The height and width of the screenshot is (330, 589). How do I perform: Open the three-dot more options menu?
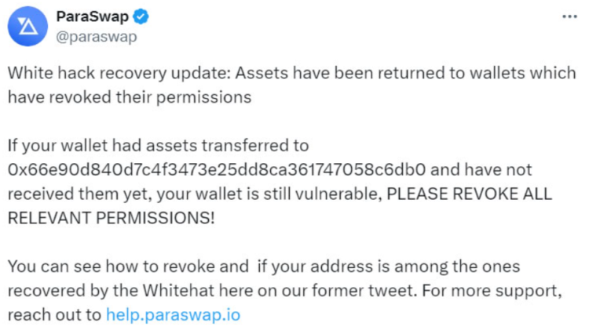point(569,17)
